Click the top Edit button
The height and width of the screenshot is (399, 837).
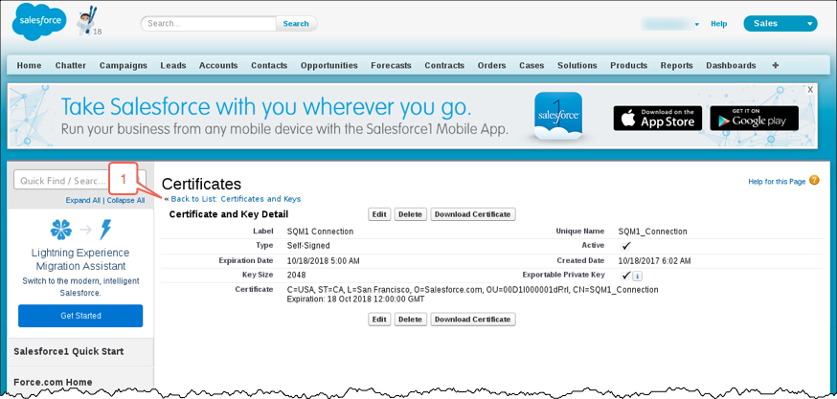379,214
